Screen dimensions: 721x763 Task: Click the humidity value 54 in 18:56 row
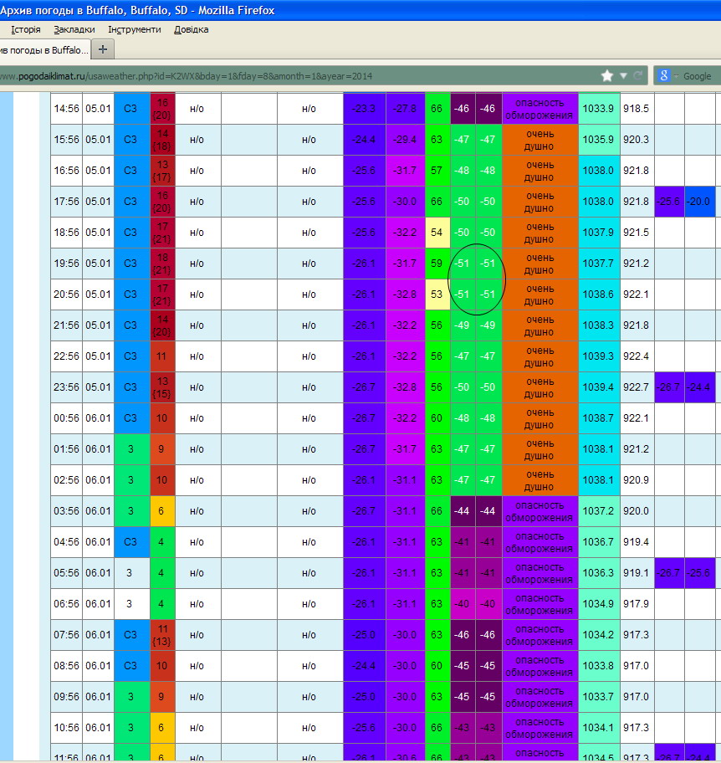click(x=437, y=233)
